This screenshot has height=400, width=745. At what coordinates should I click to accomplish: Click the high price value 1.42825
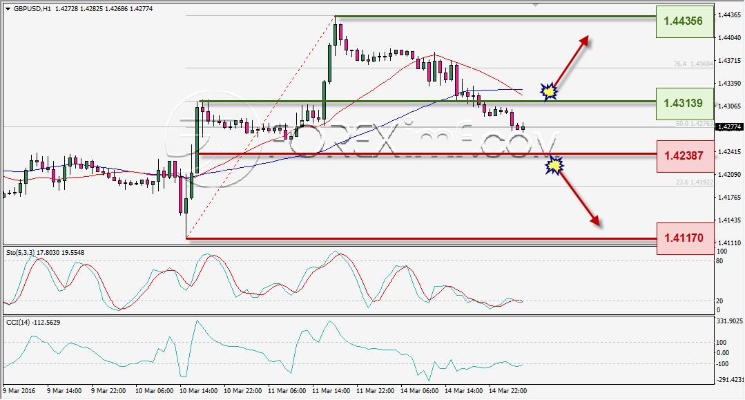point(92,8)
